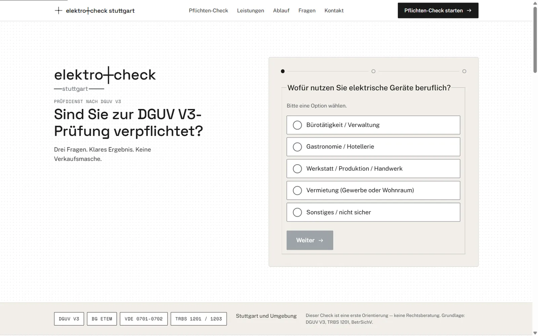Image resolution: width=538 pixels, height=336 pixels.
Task: Click the scrollbar up arrow
Action: tap(535, 3)
